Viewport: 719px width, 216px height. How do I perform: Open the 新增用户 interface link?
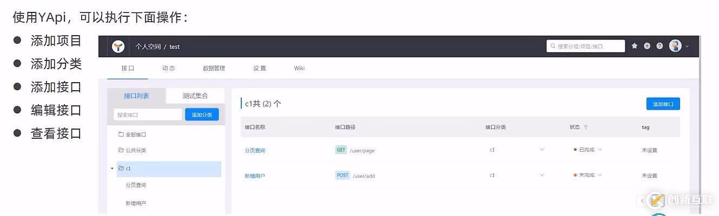[255, 176]
